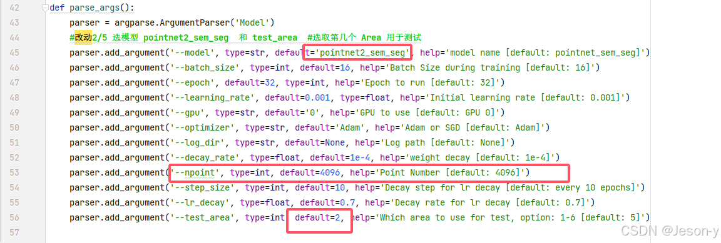Collapse the parse_args function fold marker

click(x=44, y=8)
